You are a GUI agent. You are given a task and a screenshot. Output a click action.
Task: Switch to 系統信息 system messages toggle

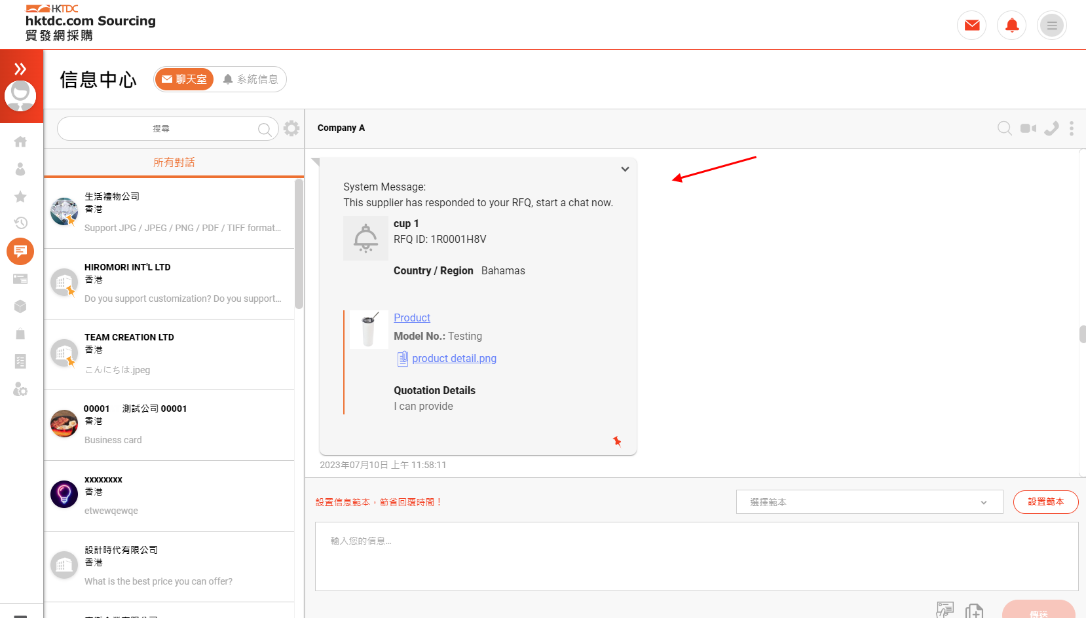(250, 79)
